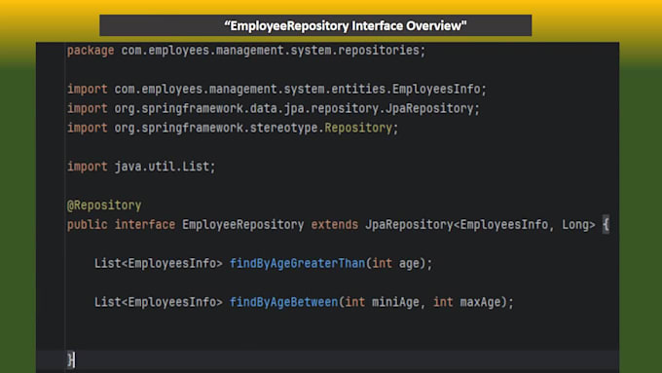Click the JpaRepository import line
Image resolution: width=662 pixels, height=373 pixels.
click(274, 108)
